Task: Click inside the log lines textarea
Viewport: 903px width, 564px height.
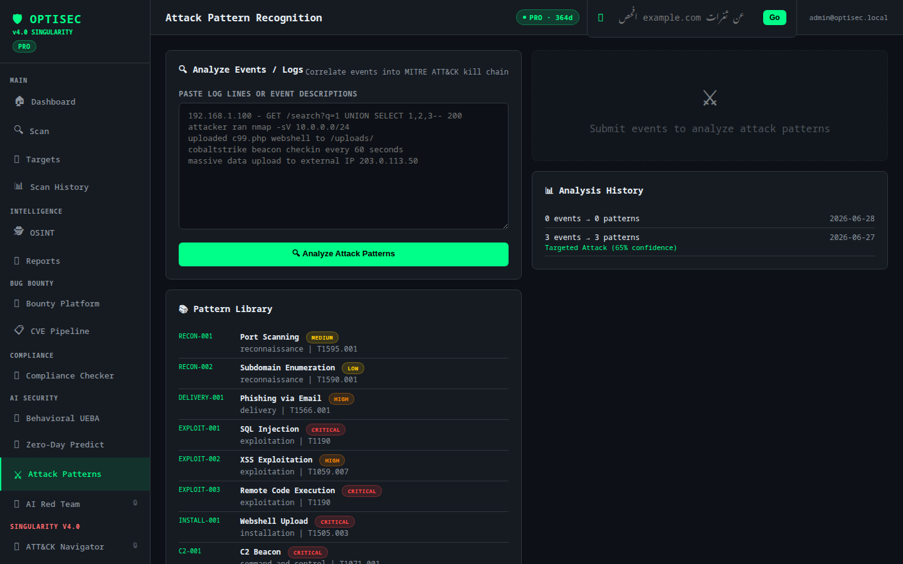Action: point(344,166)
